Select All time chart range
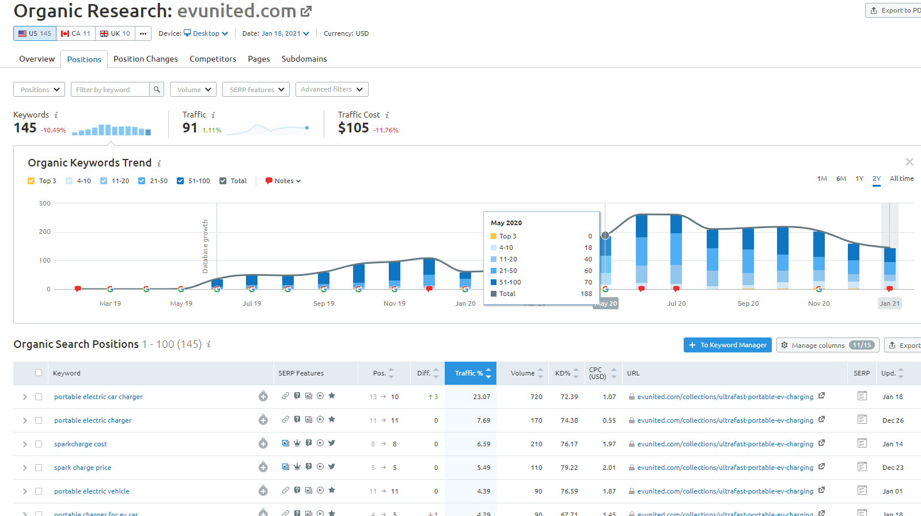Image resolution: width=921 pixels, height=516 pixels. click(x=902, y=179)
